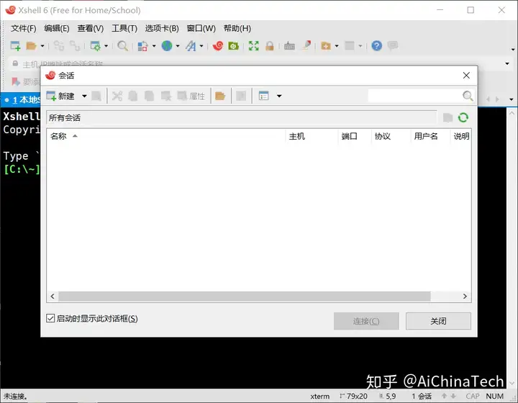Sort by 协议 column header
This screenshot has width=518, height=403.
coord(391,136)
